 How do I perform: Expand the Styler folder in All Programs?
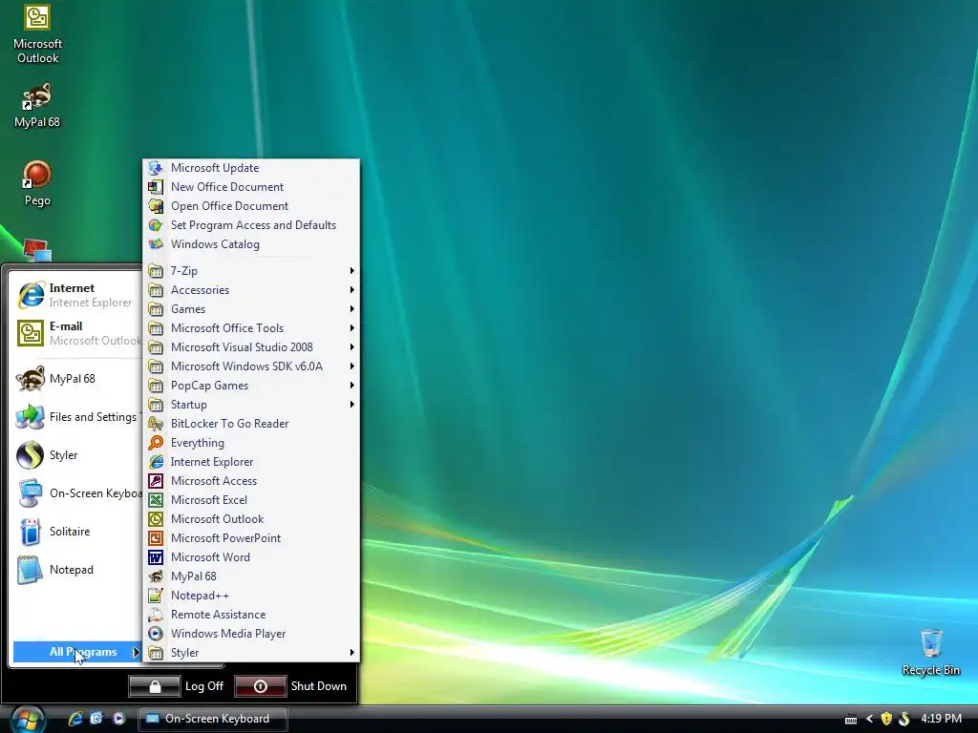251,653
